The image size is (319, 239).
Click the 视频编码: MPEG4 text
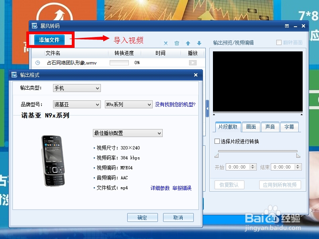click(x=114, y=168)
